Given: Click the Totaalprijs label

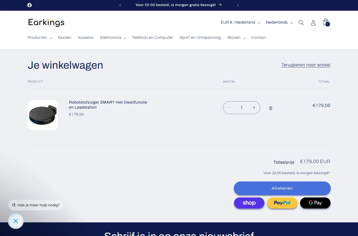Looking at the screenshot, I should tap(284, 162).
